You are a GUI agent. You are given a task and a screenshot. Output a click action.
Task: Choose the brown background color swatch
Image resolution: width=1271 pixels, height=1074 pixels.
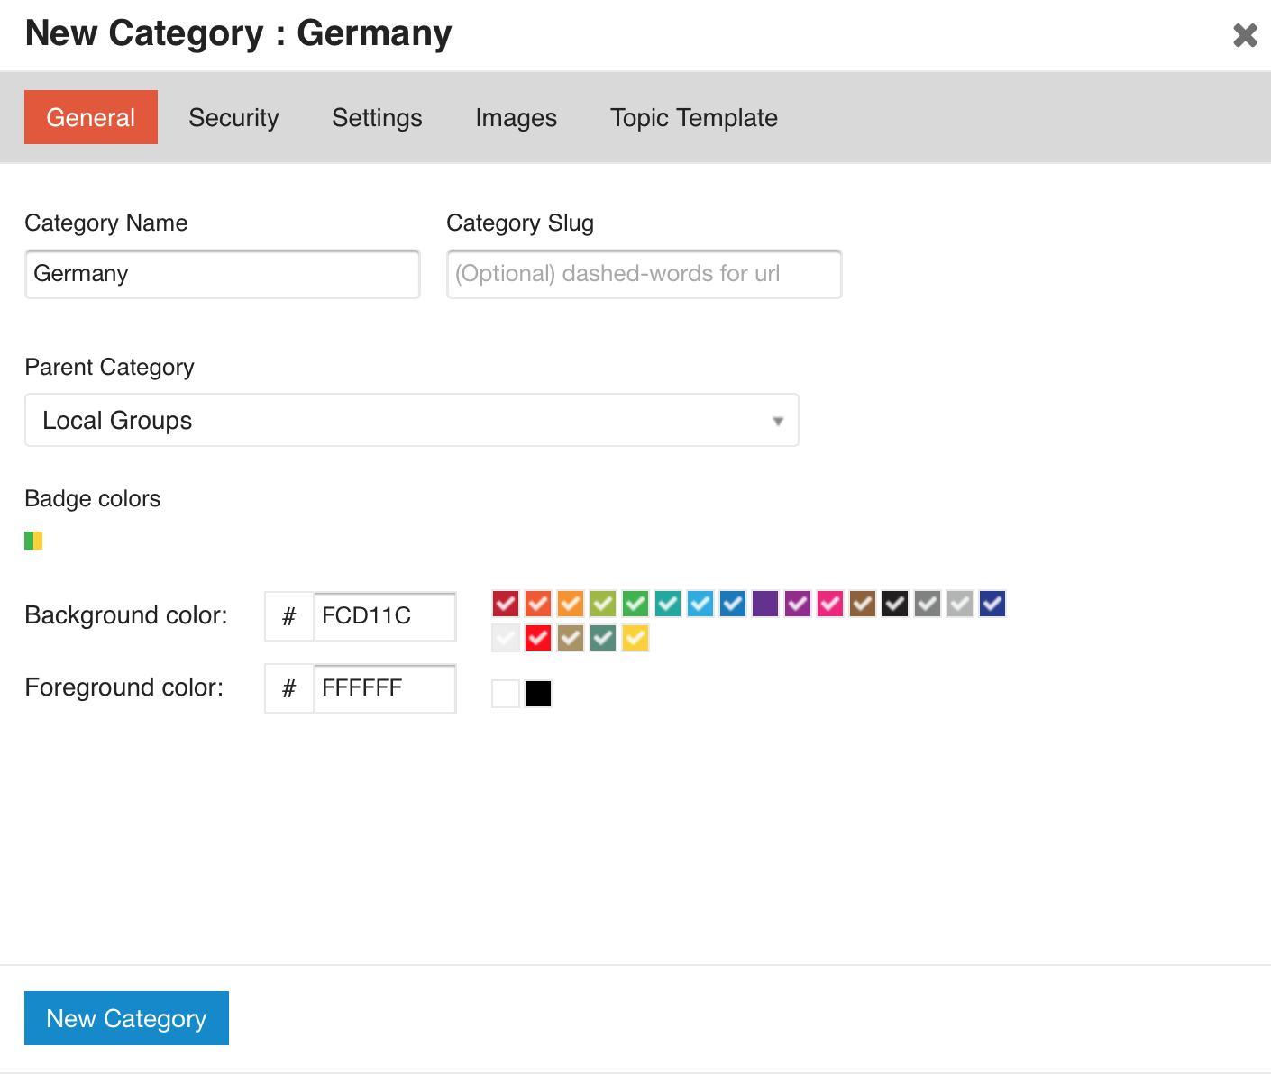[x=863, y=604]
